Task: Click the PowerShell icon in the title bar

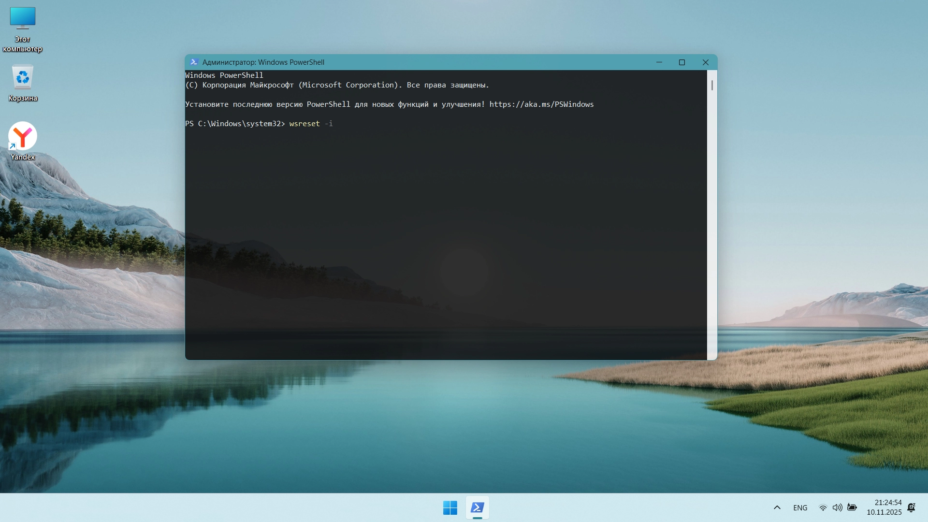Action: pos(194,62)
